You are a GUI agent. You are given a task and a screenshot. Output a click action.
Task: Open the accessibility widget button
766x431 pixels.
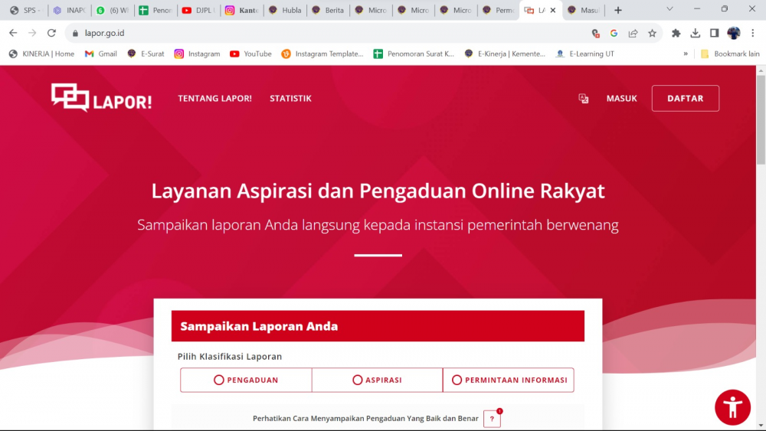732,407
